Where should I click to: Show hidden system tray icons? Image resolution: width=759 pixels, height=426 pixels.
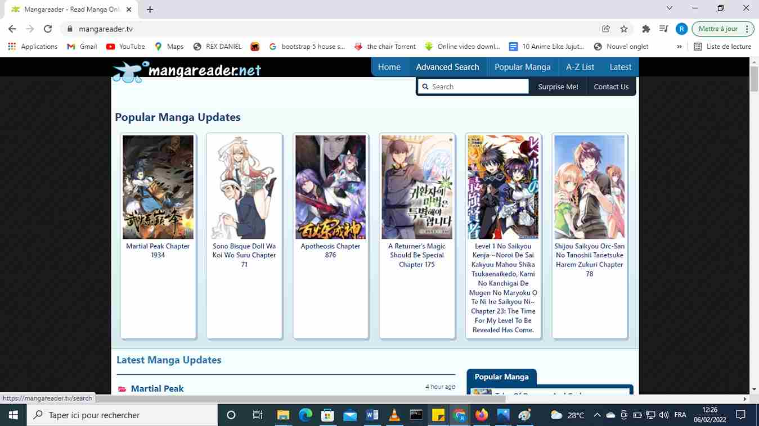click(597, 415)
